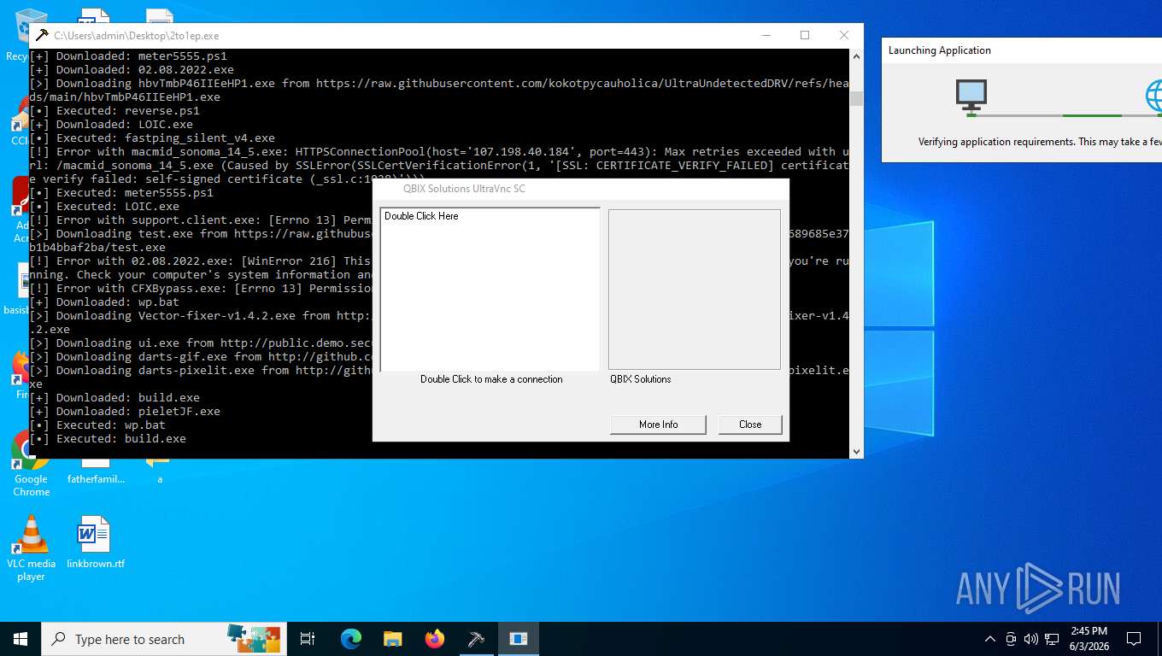Minimize the 2to1ep.exe console window
This screenshot has height=656, width=1162.
(x=766, y=35)
